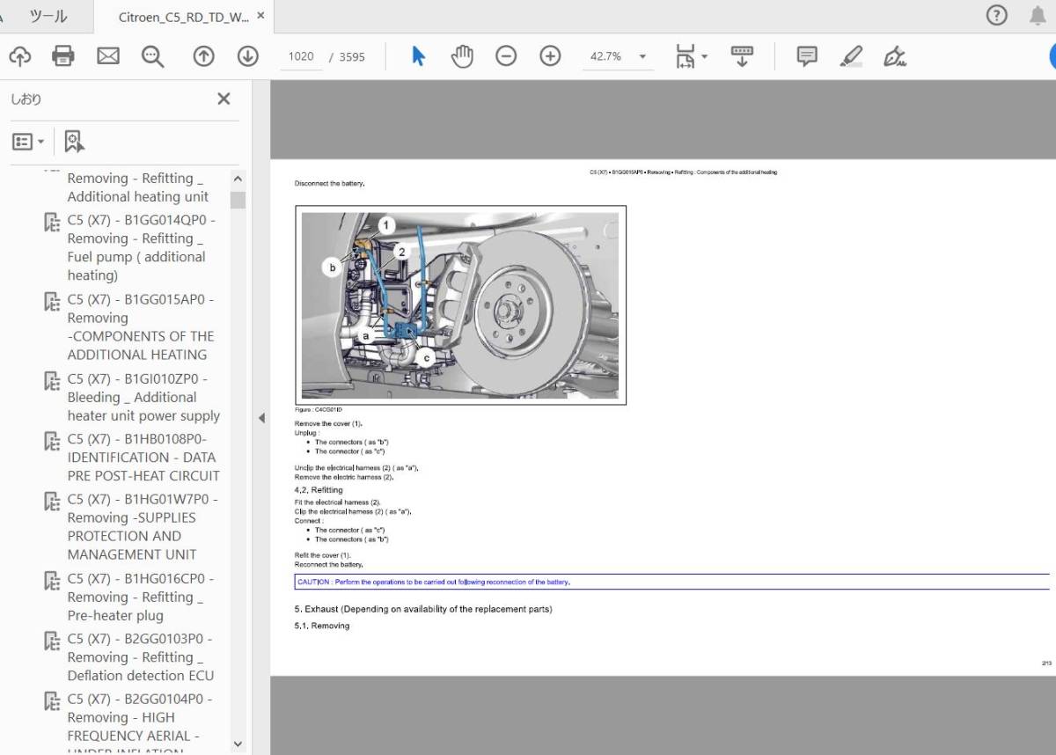This screenshot has width=1056, height=755.
Task: Click bookmark icon beside B1HB0108P0
Action: click(x=52, y=442)
